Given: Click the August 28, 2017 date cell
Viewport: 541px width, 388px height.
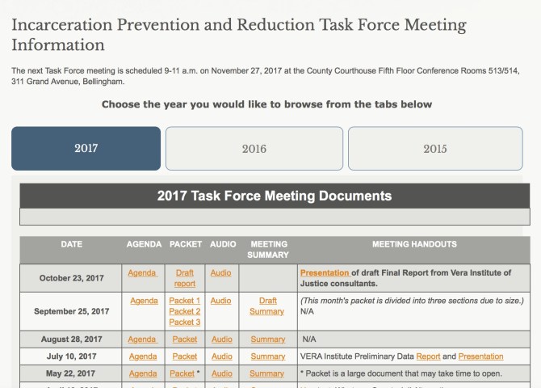Looking at the screenshot, I should pyautogui.click(x=71, y=339).
